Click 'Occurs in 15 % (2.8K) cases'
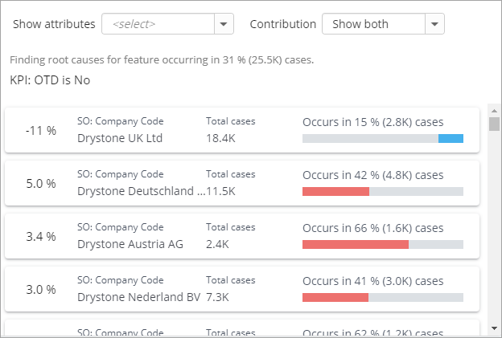 pos(373,122)
